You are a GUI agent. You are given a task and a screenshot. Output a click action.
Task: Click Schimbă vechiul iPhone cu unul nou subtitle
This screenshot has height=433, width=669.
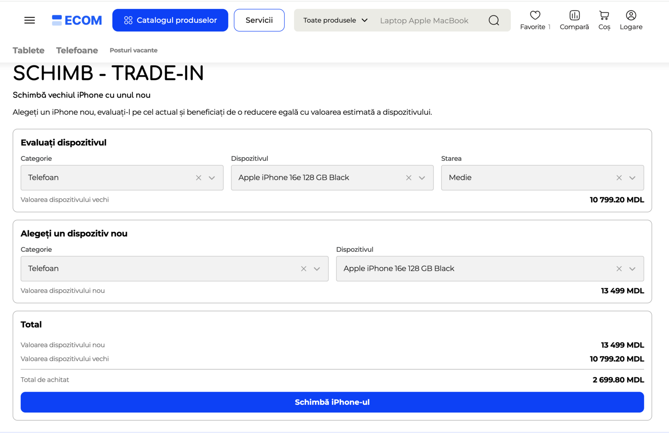(82, 95)
